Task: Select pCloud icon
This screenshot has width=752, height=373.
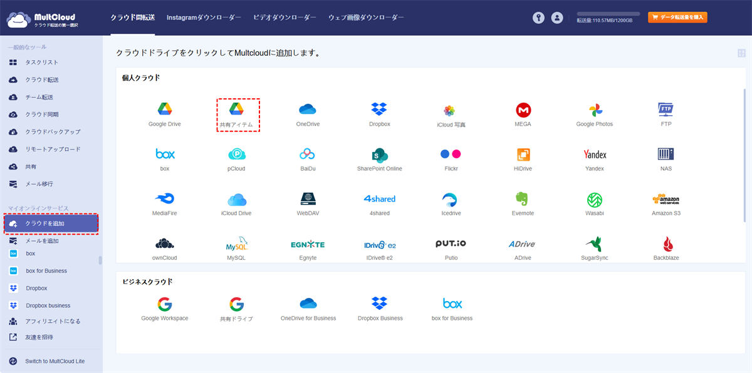Action: tap(236, 154)
